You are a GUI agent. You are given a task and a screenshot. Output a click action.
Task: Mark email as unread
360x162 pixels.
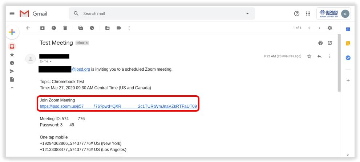(81, 28)
